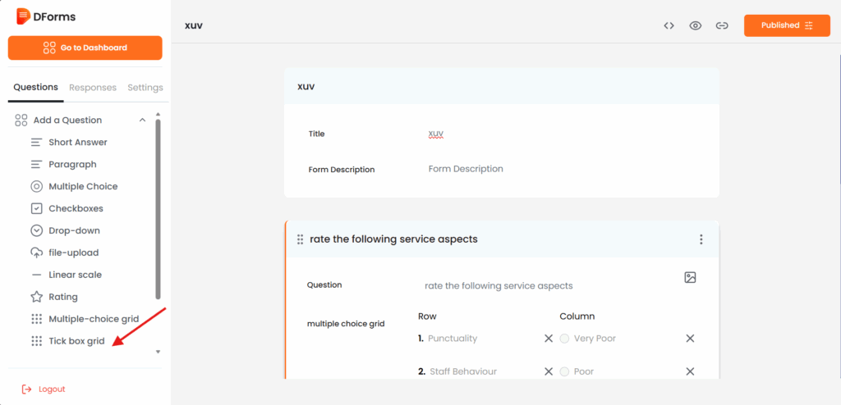Open the Settings tab

[x=145, y=88]
